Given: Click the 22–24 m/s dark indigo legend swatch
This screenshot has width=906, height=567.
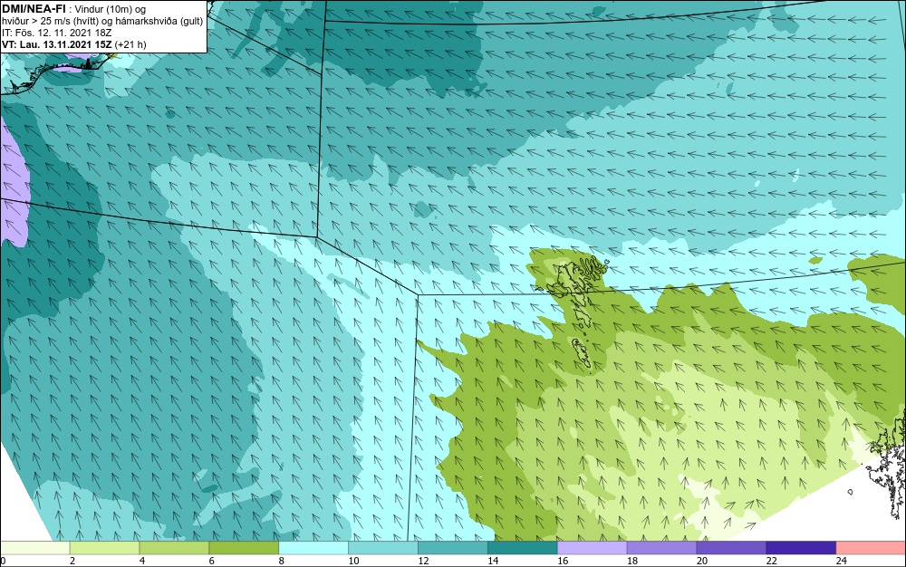Looking at the screenshot, I should tap(802, 548).
